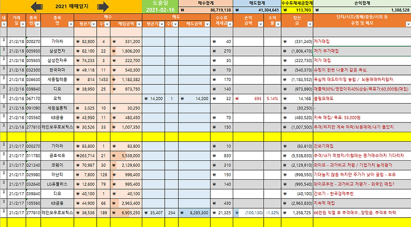Image resolution: width=411 pixels, height=227 pixels.
Task: Click the right arrow beside 2021 매매일지
Action: pos(103,7)
